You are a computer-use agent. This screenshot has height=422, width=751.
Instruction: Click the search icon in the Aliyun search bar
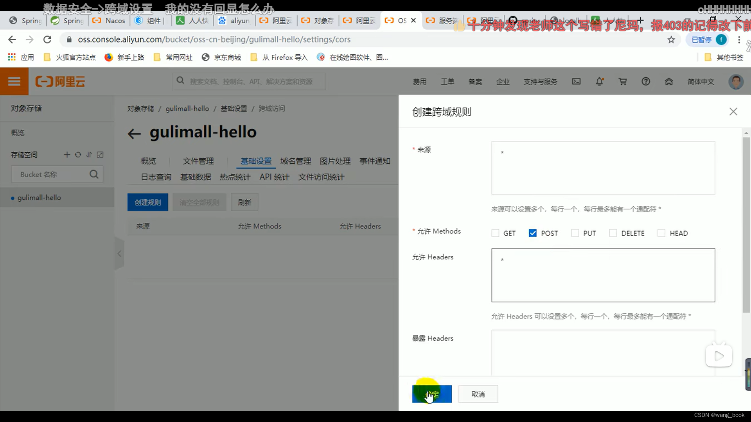pos(180,80)
